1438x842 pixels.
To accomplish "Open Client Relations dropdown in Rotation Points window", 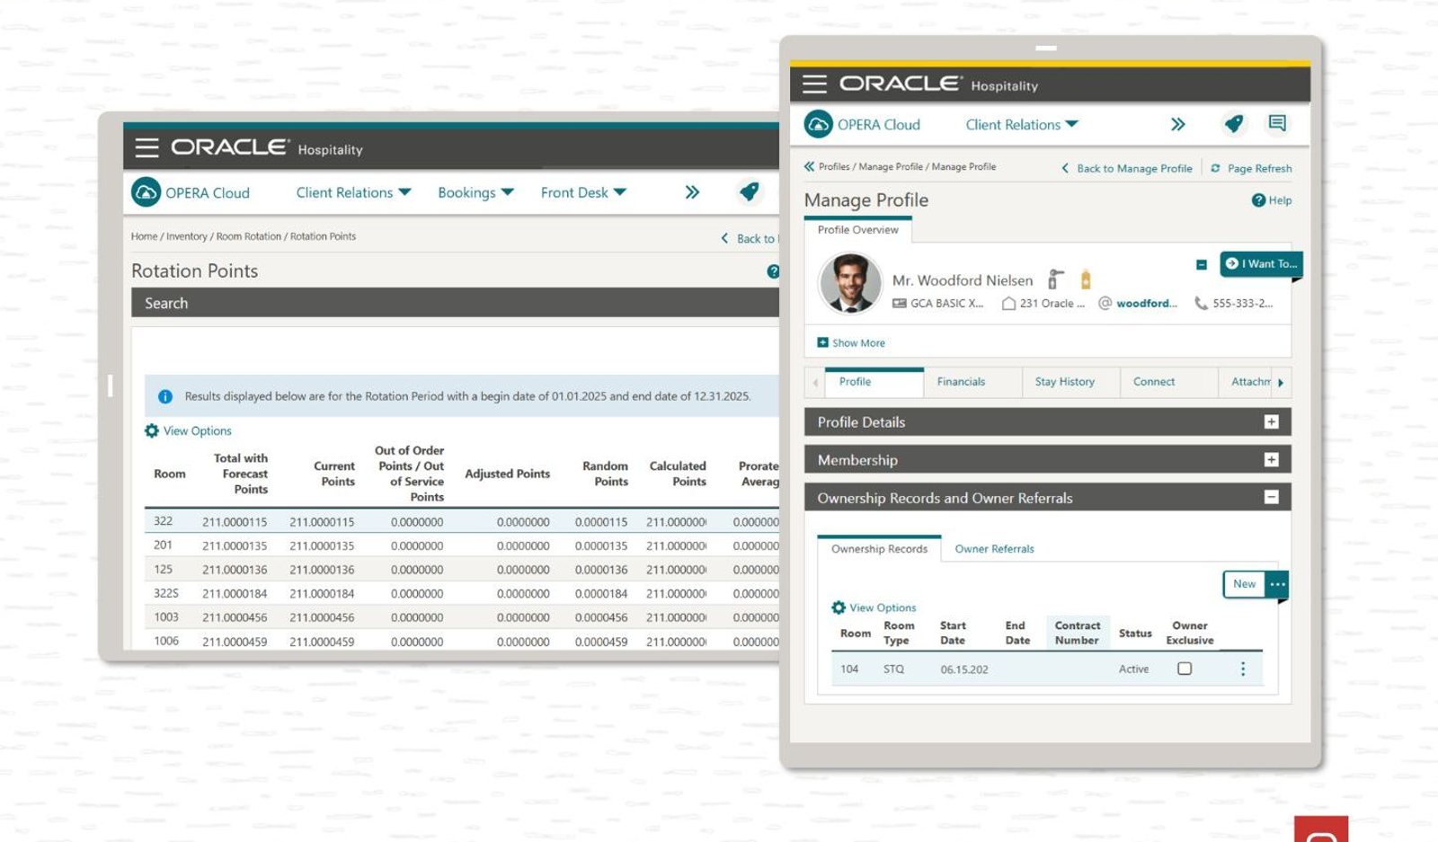I will (x=353, y=192).
